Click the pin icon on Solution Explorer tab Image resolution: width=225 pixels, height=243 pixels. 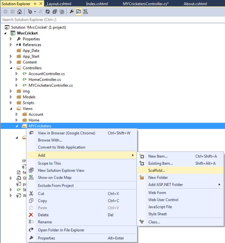tap(35, 3)
